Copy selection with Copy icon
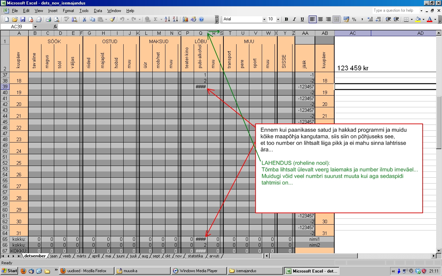Screen dimensions: 442x276 pyautogui.click(x=92, y=19)
